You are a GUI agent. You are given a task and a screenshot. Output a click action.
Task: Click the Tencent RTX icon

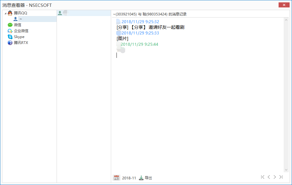pos(10,43)
